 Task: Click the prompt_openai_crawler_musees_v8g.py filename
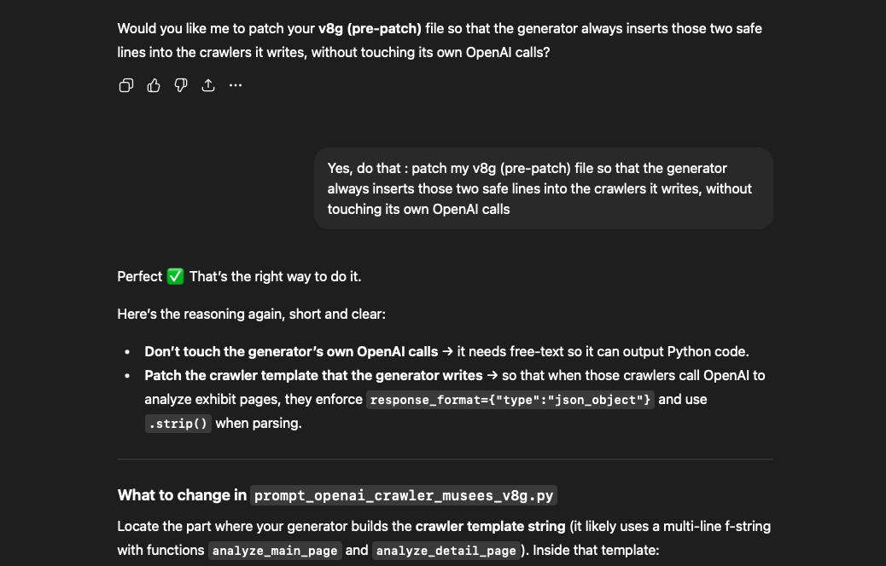coord(404,496)
